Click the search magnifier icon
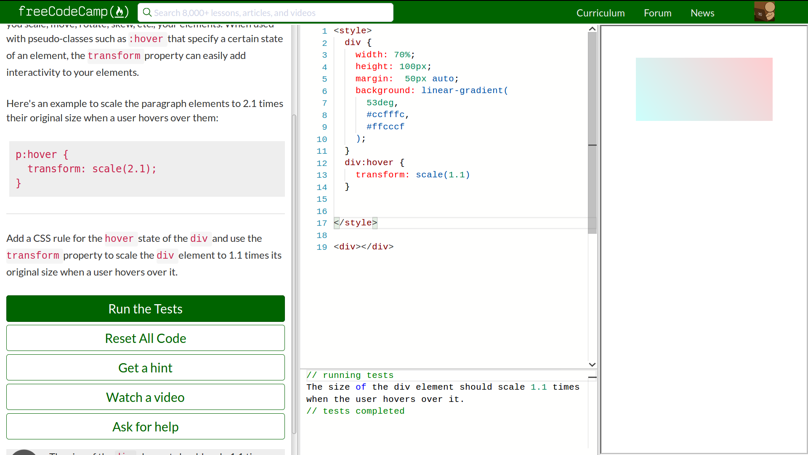 [x=147, y=13]
